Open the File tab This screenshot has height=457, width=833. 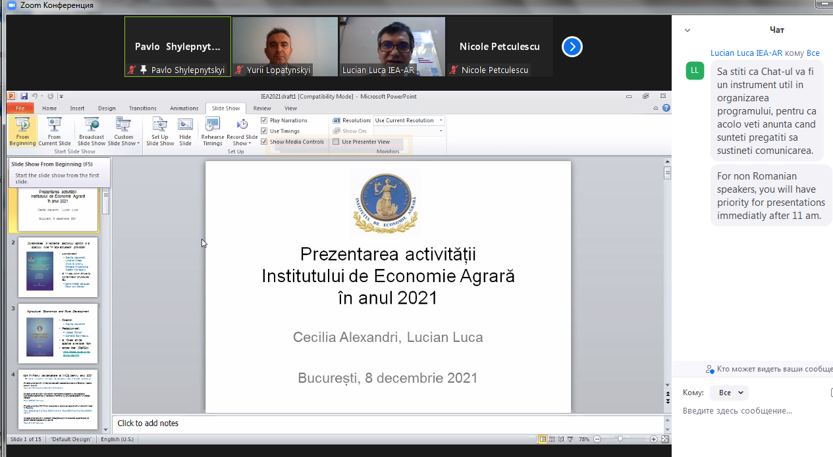(20, 108)
